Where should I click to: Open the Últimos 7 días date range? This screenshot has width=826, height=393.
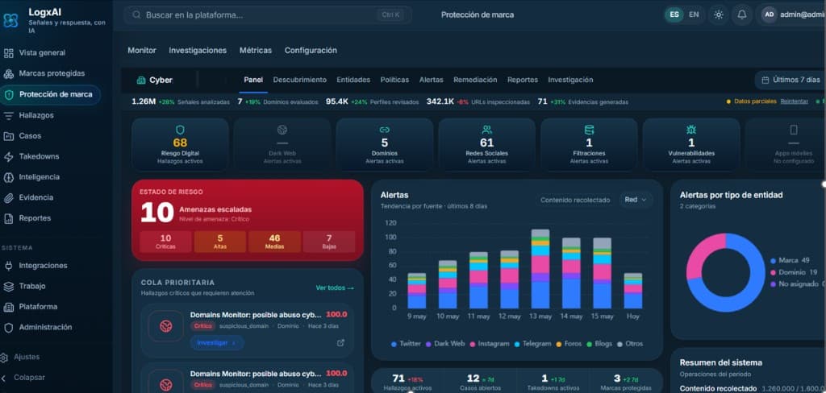[x=791, y=80]
